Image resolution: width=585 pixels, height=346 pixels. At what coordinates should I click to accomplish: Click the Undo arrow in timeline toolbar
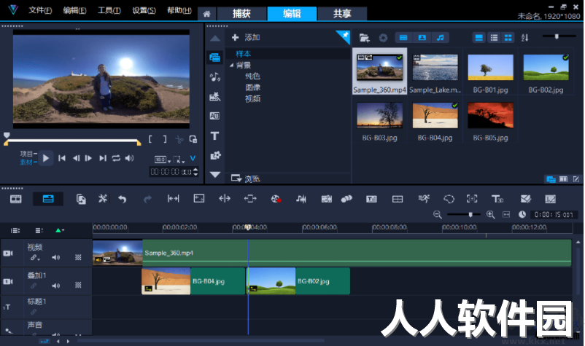pyautogui.click(x=122, y=199)
